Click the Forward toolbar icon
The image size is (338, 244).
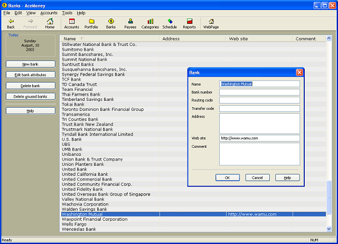click(30, 23)
